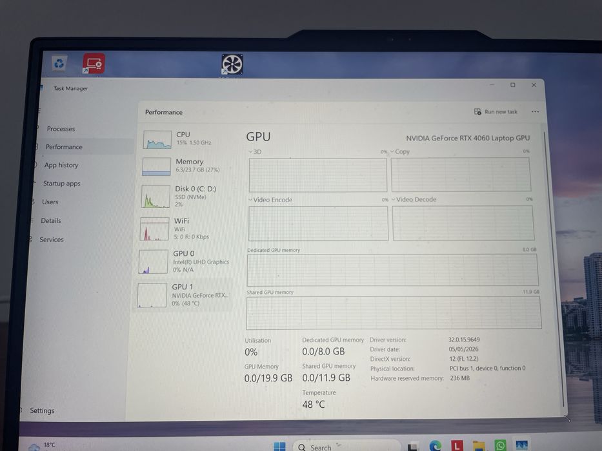This screenshot has width=602, height=451.
Task: Click the PCI bus 1 physical location value
Action: pos(488,368)
